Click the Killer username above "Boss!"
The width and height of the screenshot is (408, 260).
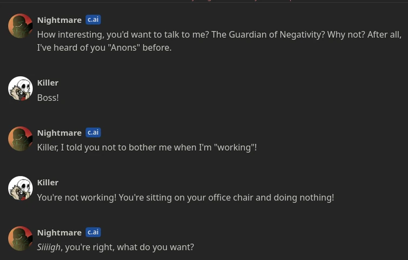[x=48, y=83]
